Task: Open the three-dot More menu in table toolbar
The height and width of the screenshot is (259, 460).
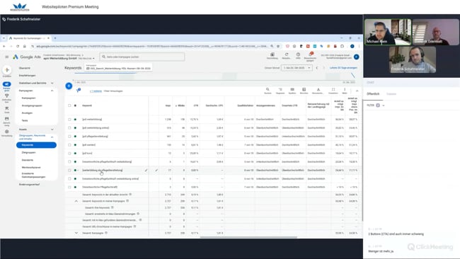Action: tap(345, 89)
